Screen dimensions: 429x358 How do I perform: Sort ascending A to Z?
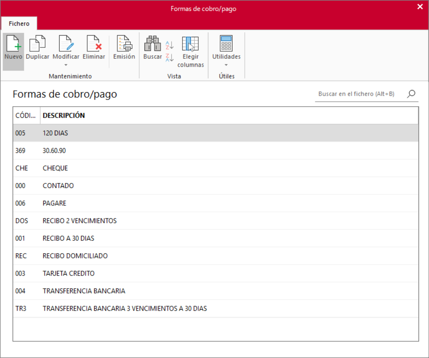[x=169, y=45]
